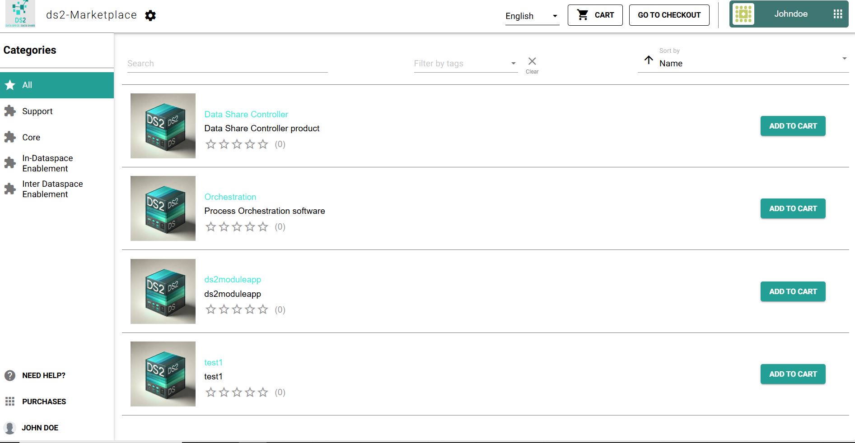855x443 pixels.
Task: Click the Go To Checkout button
Action: tap(669, 15)
